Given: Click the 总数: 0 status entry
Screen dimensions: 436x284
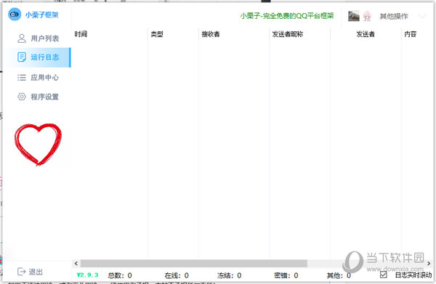Looking at the screenshot, I should click(120, 275).
